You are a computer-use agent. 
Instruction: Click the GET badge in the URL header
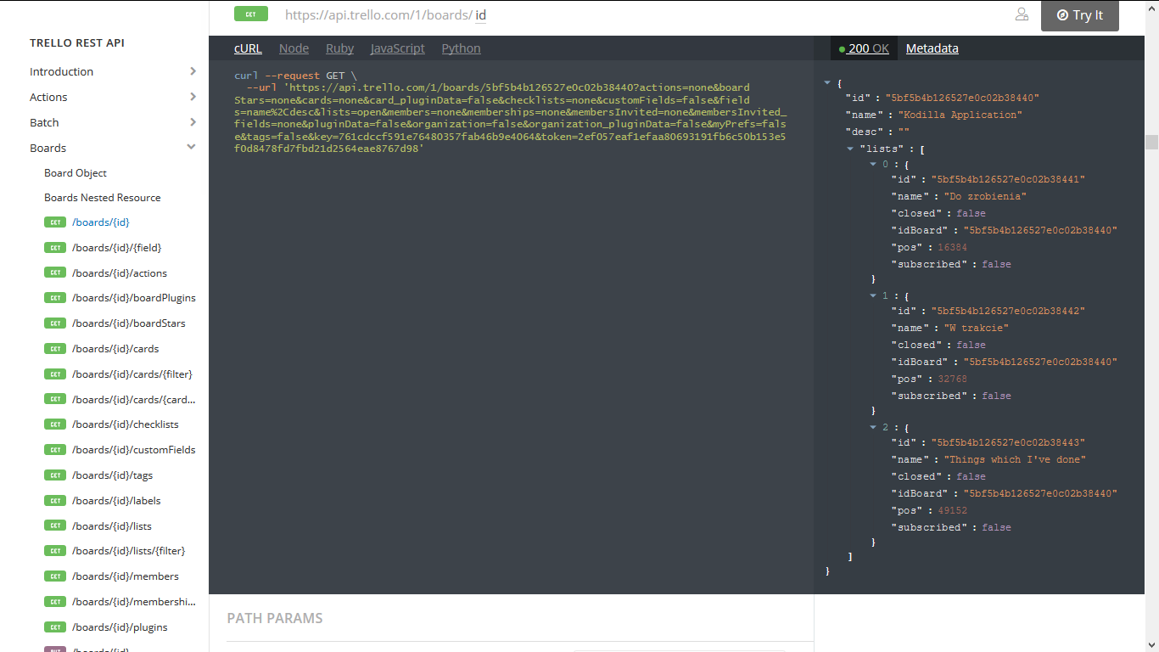251,14
